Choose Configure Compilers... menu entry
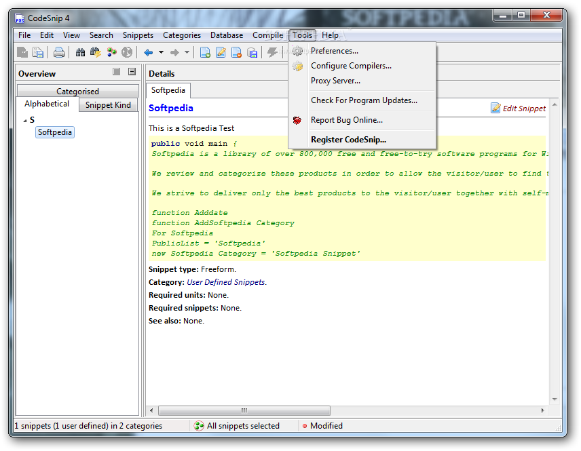581x451 pixels. (362, 66)
